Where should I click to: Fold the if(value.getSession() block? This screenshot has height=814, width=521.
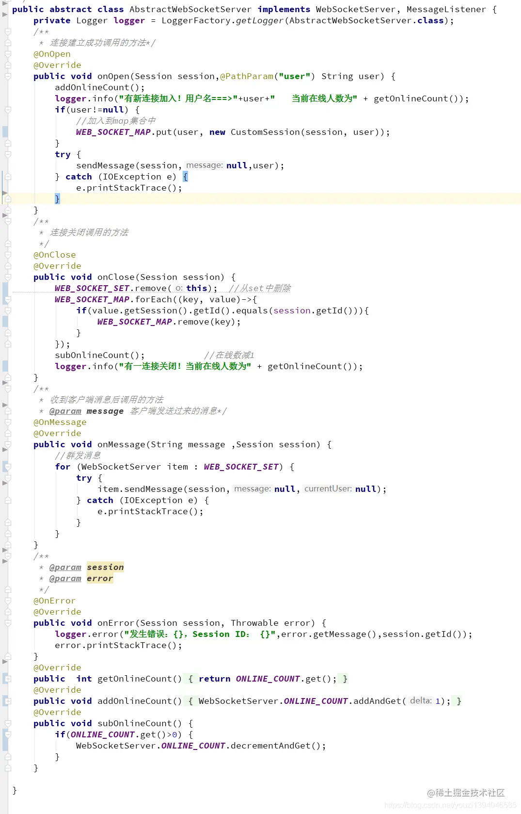pyautogui.click(x=8, y=310)
